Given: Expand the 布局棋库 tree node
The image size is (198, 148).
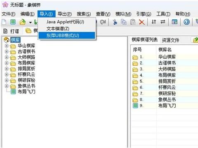Looking at the screenshot, I should [7, 63].
